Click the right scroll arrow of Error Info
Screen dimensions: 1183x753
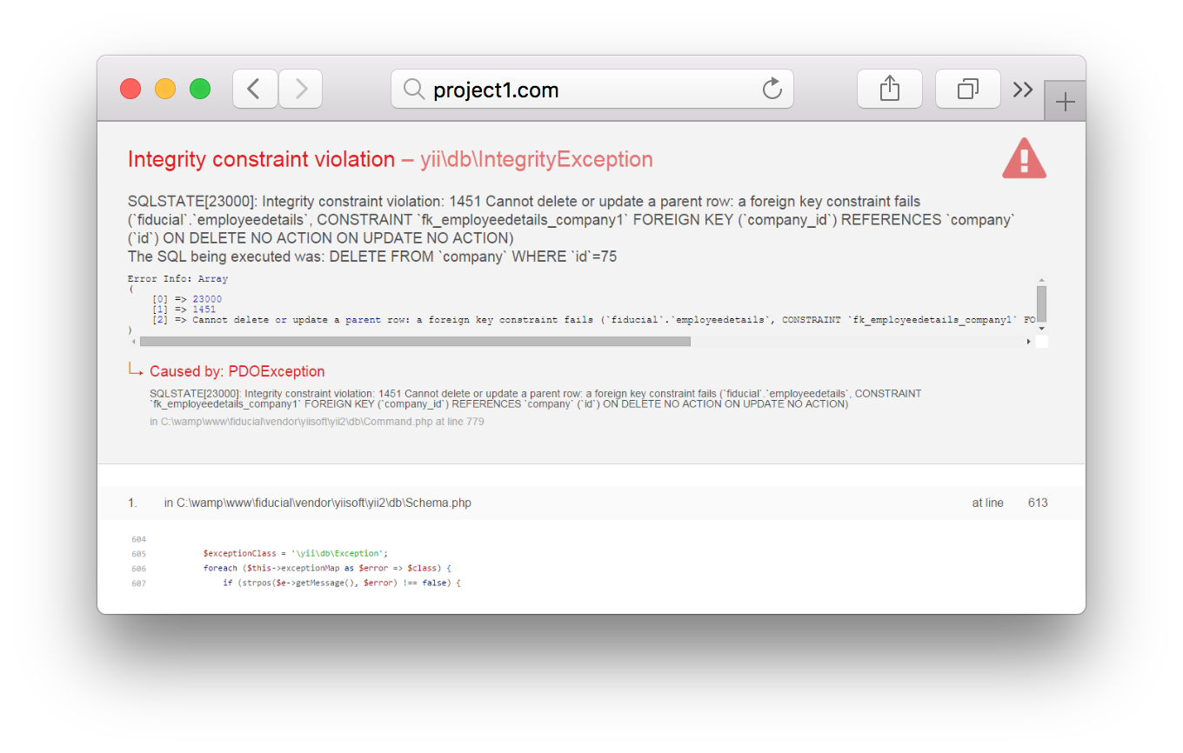click(1029, 342)
